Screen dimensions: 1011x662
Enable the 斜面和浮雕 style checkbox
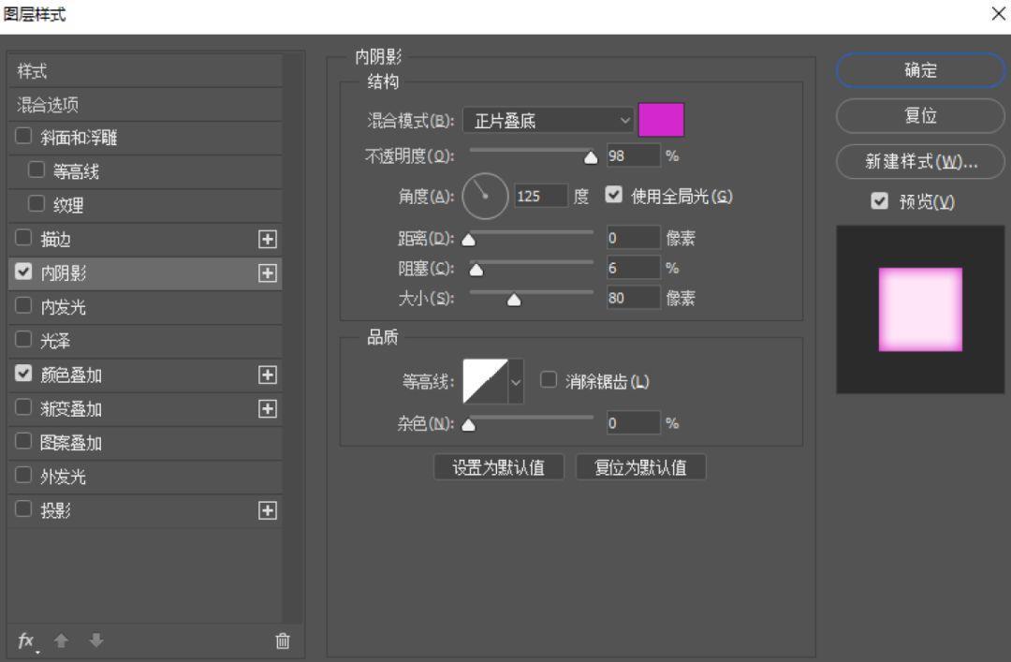point(23,137)
